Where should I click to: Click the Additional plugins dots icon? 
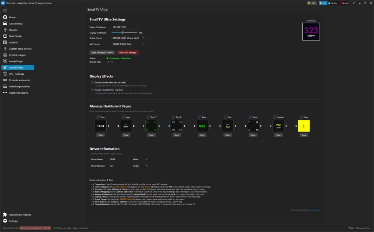coord(5,93)
